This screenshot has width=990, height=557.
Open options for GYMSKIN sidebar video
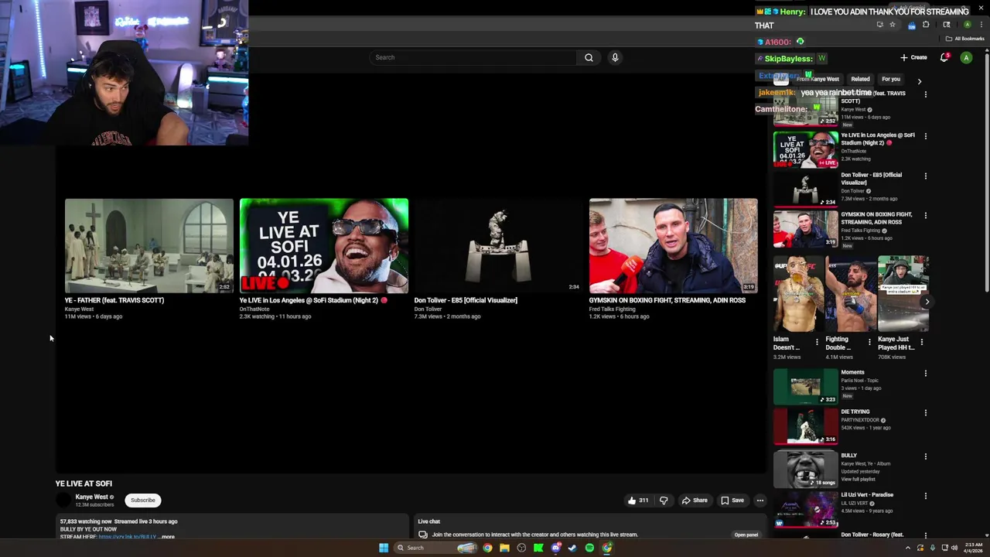click(x=925, y=215)
